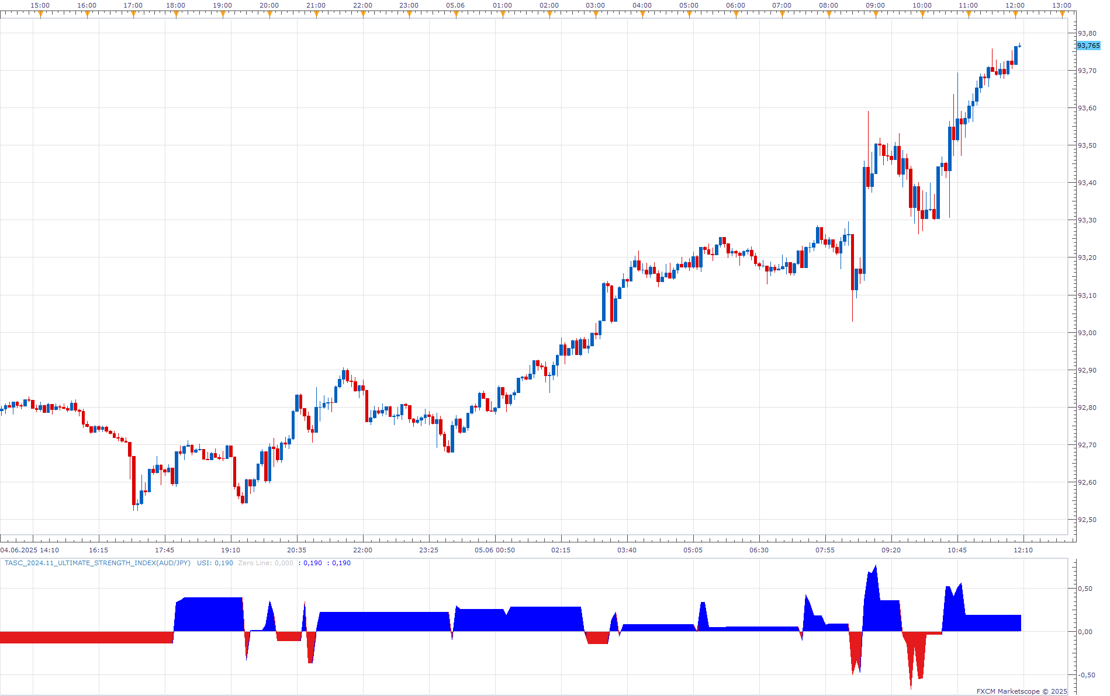Select the highlighted 93,765 current price label

(x=1088, y=46)
